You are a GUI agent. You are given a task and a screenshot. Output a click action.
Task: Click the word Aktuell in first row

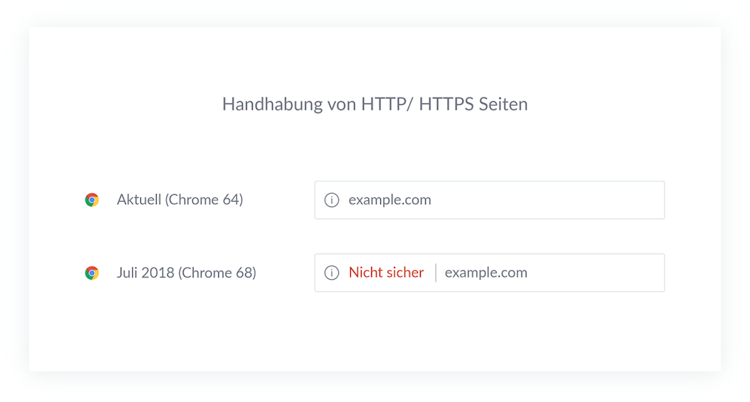[139, 199]
